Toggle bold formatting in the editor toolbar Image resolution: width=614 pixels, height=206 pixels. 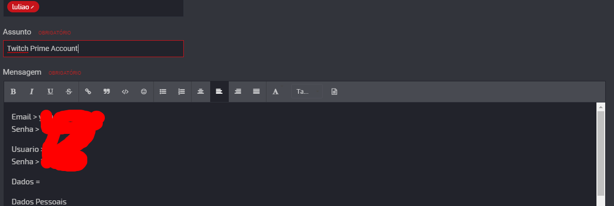tap(13, 92)
